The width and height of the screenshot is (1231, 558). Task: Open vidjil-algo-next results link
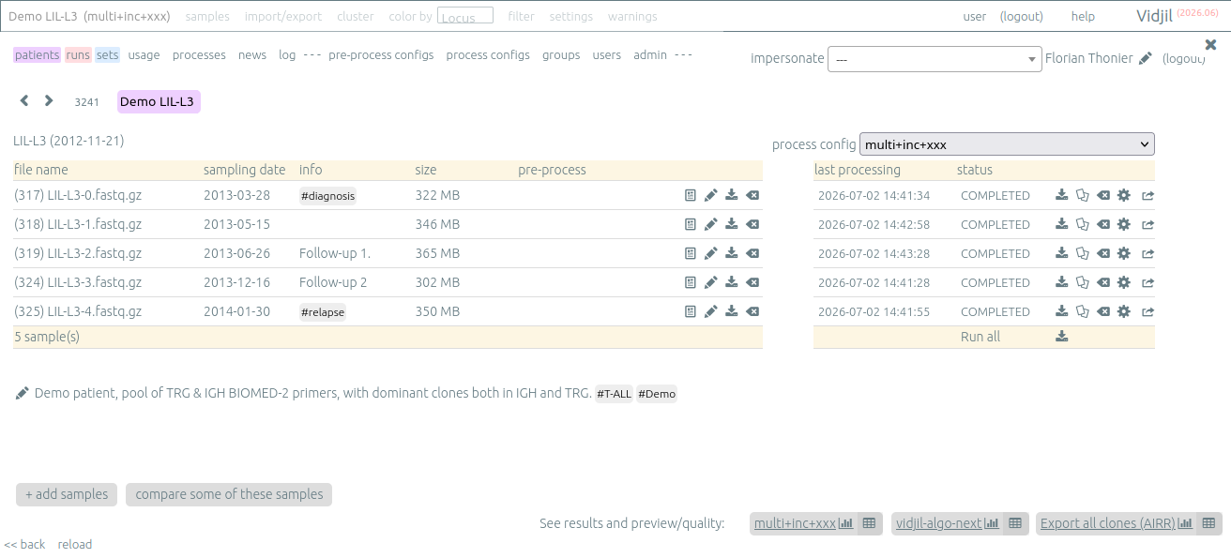(939, 523)
